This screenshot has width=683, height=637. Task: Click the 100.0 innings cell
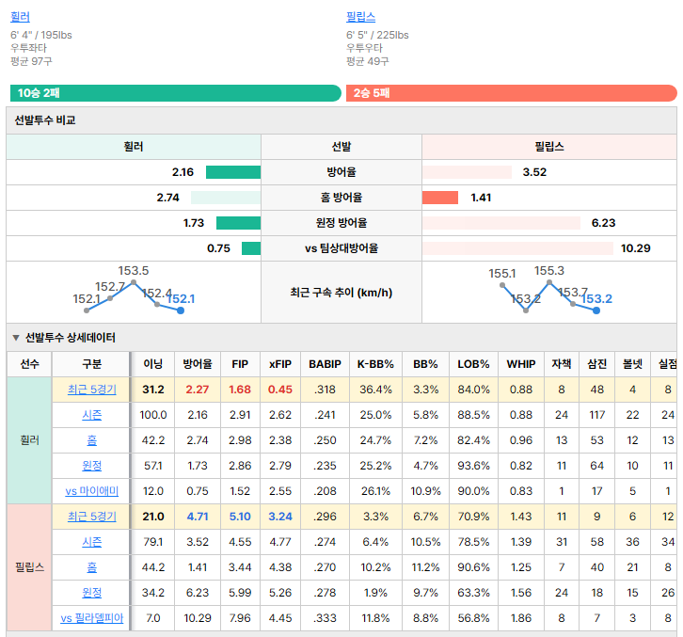(153, 415)
